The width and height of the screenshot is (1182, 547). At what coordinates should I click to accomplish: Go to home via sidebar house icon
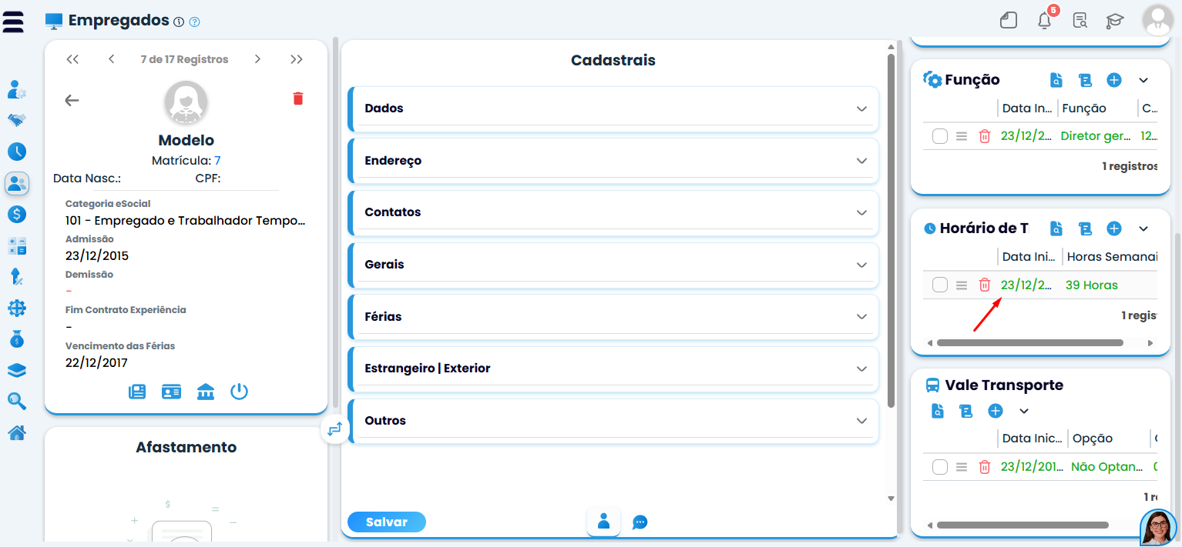tap(17, 432)
